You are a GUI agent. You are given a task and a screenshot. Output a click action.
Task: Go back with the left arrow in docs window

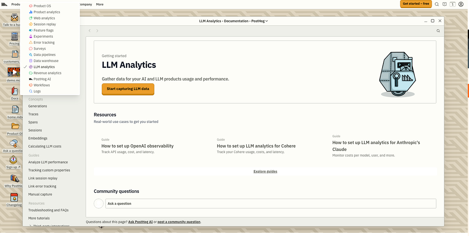pyautogui.click(x=90, y=31)
